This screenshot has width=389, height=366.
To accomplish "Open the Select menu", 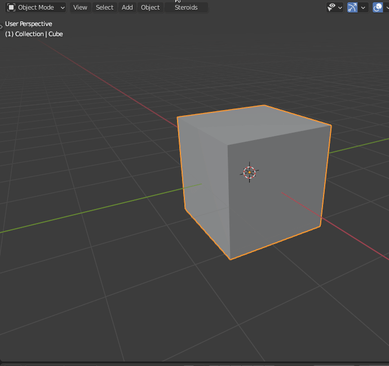I will tap(104, 7).
